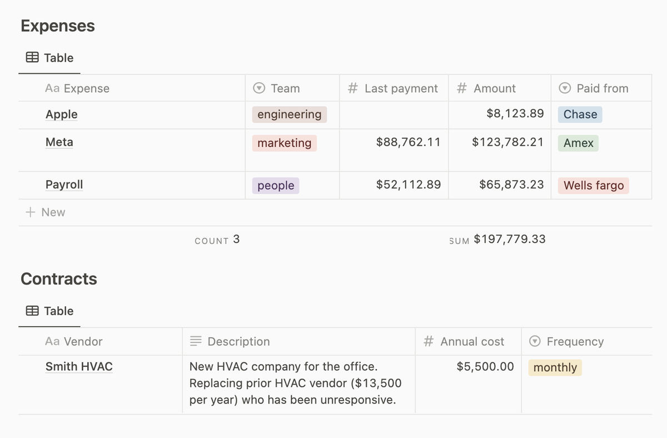Screen dimensions: 667x438
Task: Open the Team column select dropdown
Action: click(258, 88)
